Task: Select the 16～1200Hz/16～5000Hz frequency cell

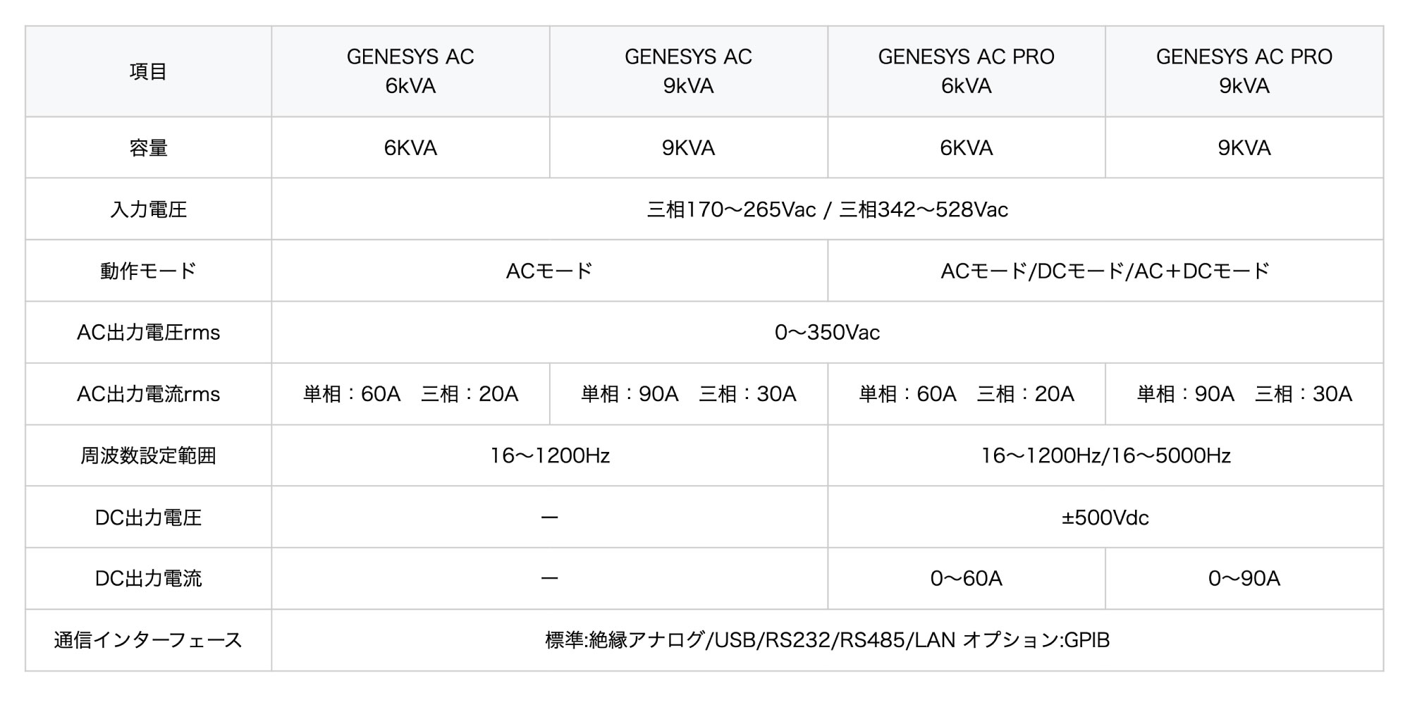Action: (x=1105, y=455)
